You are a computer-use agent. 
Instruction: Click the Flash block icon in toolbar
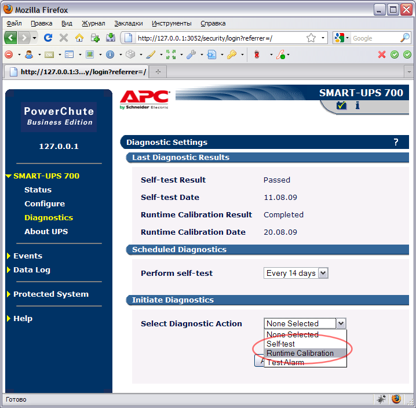[280, 54]
